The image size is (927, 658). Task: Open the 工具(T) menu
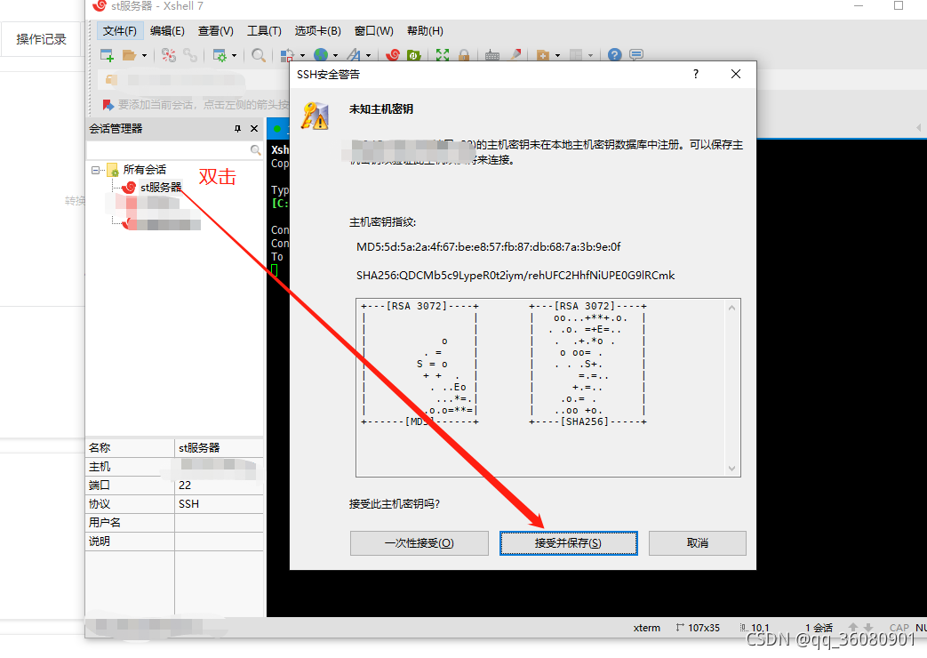[264, 31]
